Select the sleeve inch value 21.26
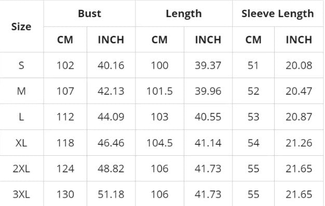This screenshot has width=325, height=206. [x=299, y=143]
